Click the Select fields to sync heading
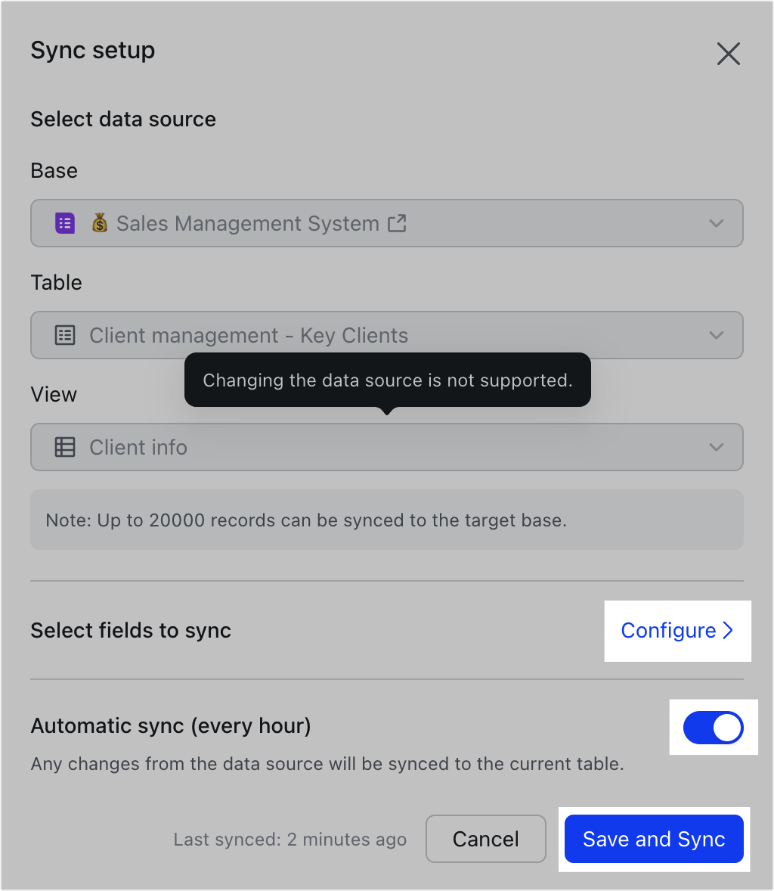The height and width of the screenshot is (891, 774). [x=130, y=630]
